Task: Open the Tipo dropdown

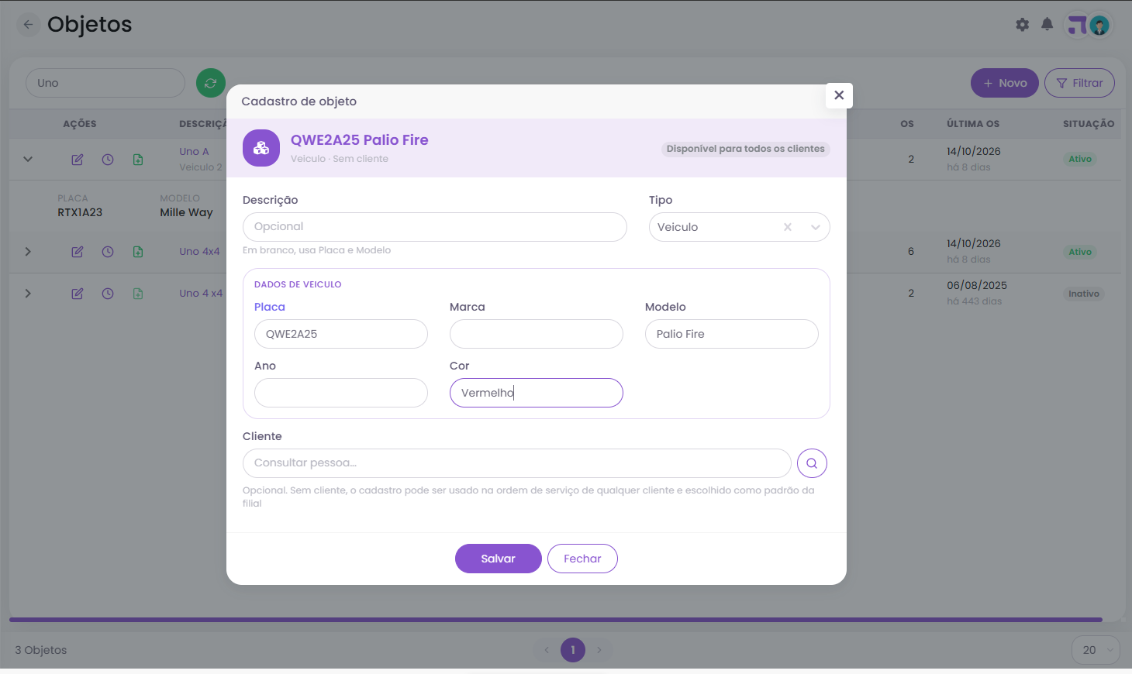Action: 816,227
